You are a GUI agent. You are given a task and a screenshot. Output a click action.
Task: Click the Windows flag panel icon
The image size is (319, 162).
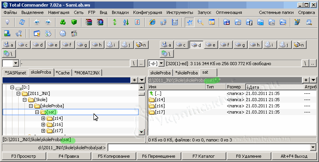[7, 33]
